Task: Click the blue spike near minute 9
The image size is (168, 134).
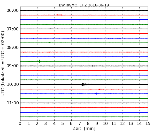Action: click(x=96, y=94)
